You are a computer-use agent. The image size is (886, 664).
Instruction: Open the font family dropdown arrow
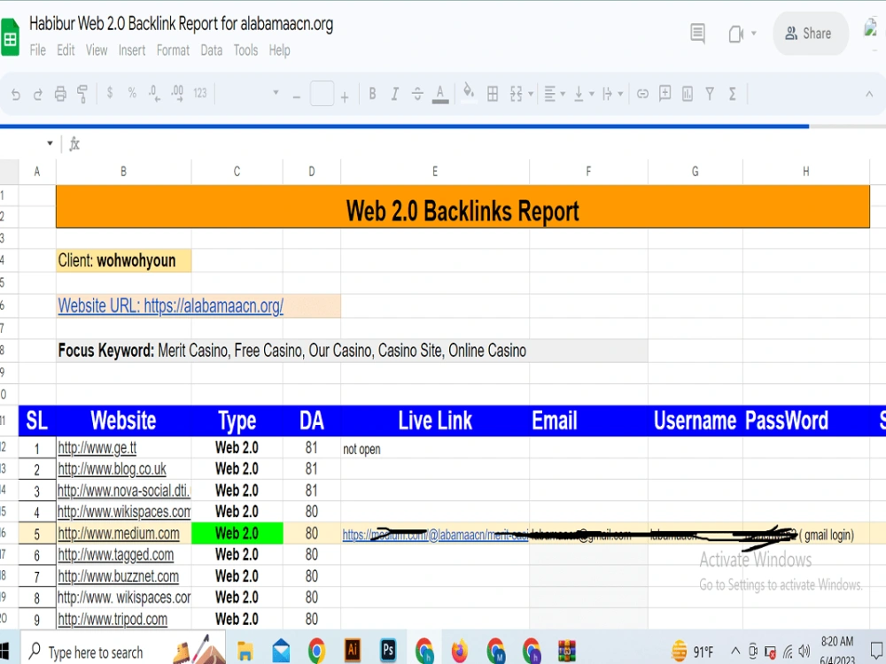276,92
